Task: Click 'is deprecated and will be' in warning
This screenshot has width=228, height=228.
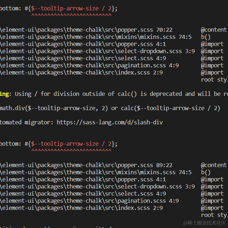Action: [x=180, y=94]
